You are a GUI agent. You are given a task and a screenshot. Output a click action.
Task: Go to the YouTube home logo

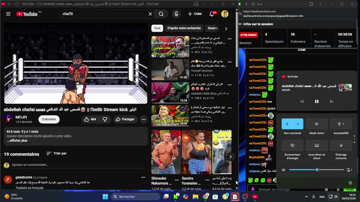tap(27, 14)
